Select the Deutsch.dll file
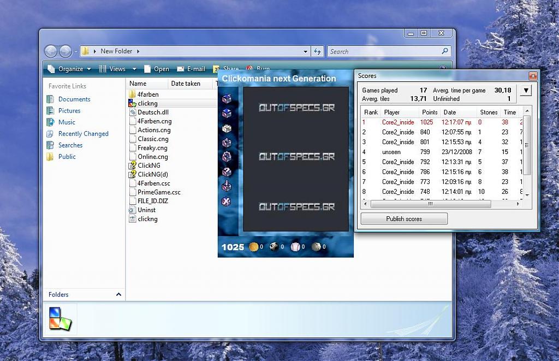 click(148, 112)
